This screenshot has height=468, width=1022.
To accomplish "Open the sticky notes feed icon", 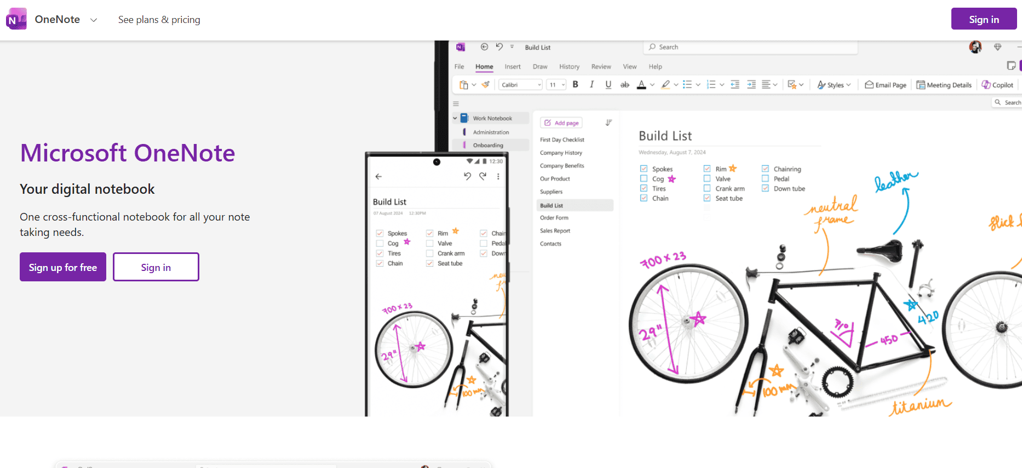I will [x=1011, y=66].
